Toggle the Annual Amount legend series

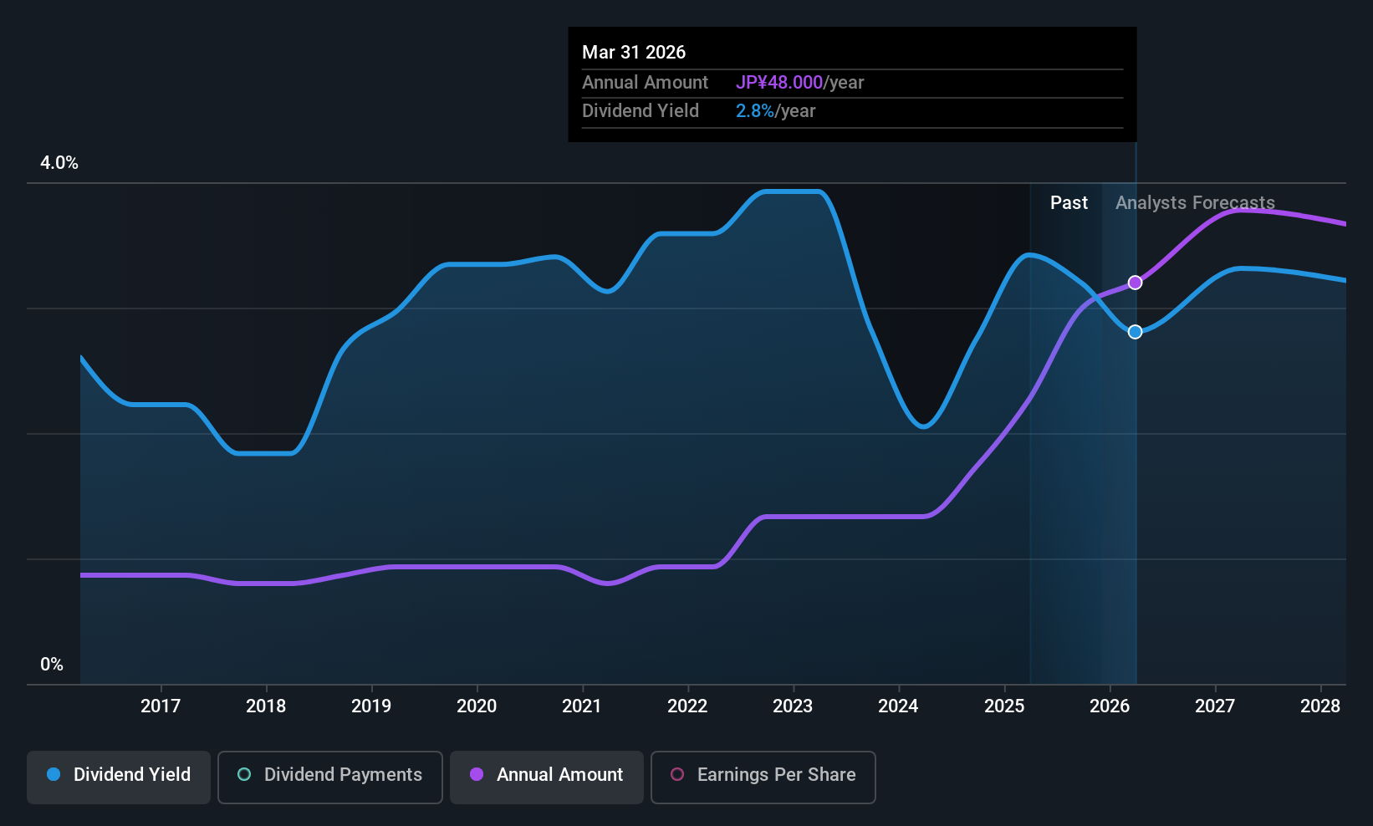[x=547, y=775]
